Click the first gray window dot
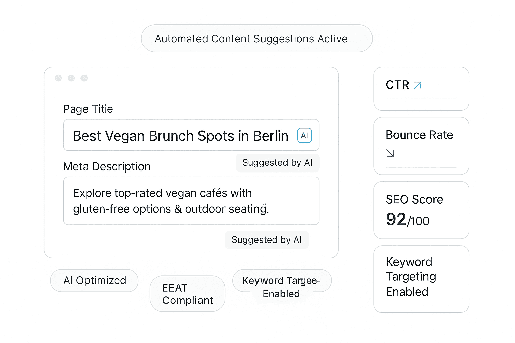The width and height of the screenshot is (515, 343). (58, 78)
